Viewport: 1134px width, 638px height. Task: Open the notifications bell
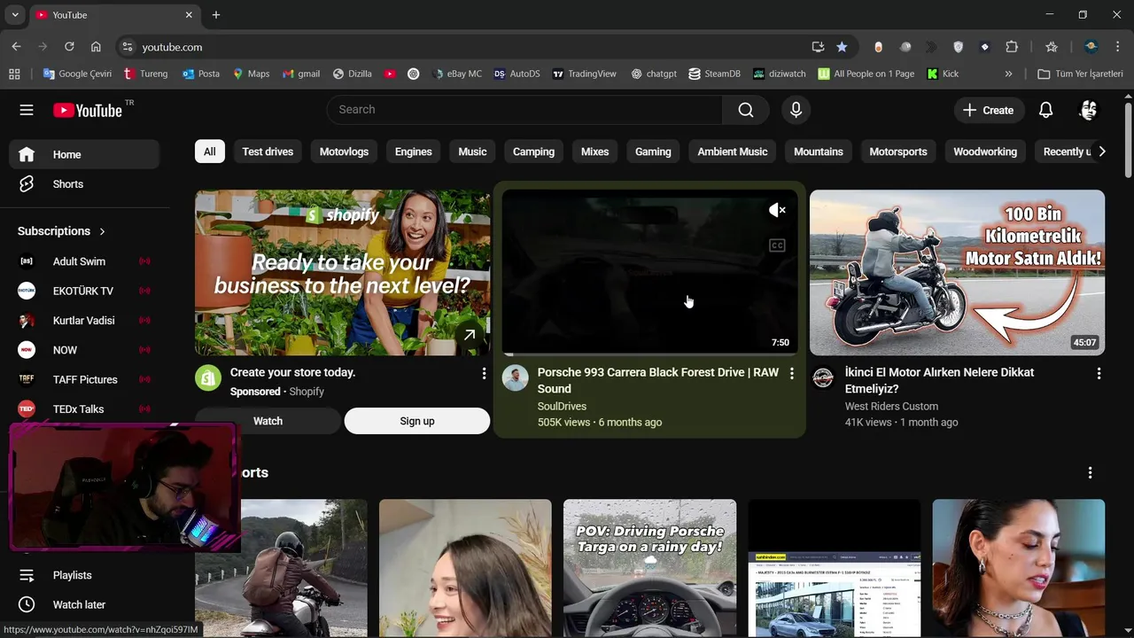(x=1046, y=110)
